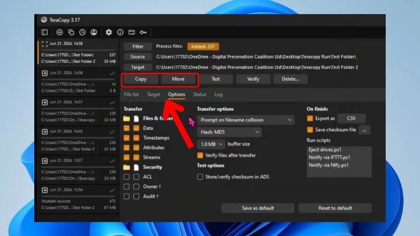This screenshot has height=236, width=420.
Task: Click Reset to default
Action: click(x=335, y=208)
